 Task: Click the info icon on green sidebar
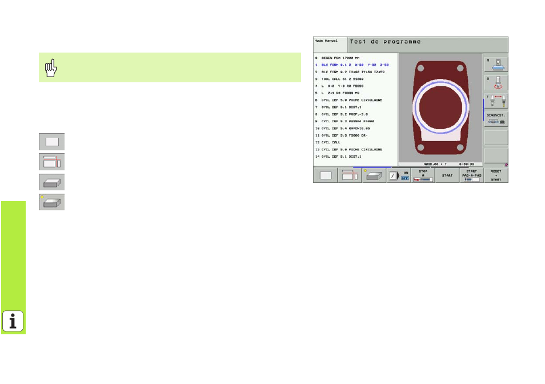tap(13, 321)
